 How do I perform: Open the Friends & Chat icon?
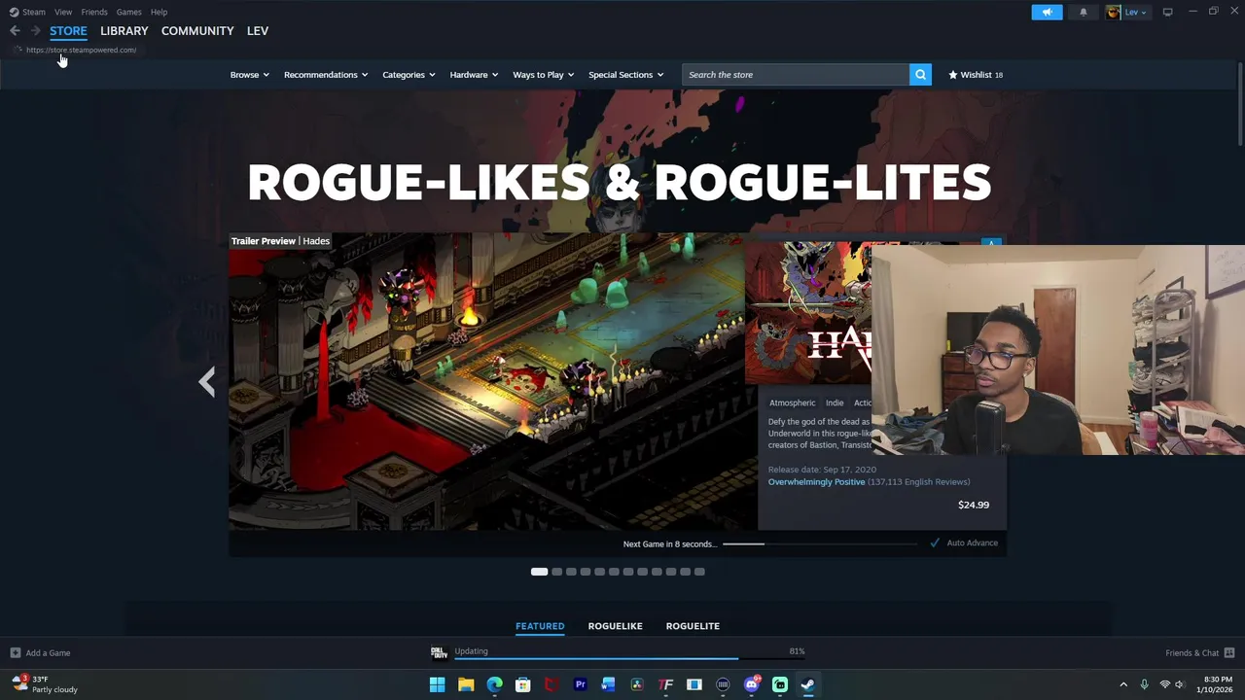click(x=1229, y=653)
